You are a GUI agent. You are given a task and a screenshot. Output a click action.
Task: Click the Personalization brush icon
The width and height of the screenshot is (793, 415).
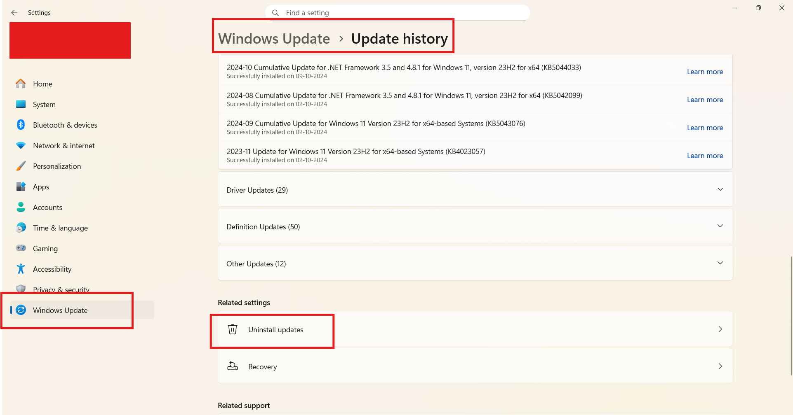tap(21, 166)
